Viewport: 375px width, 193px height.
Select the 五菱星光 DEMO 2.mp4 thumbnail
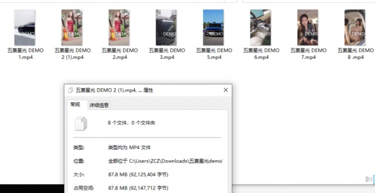tap(119, 27)
